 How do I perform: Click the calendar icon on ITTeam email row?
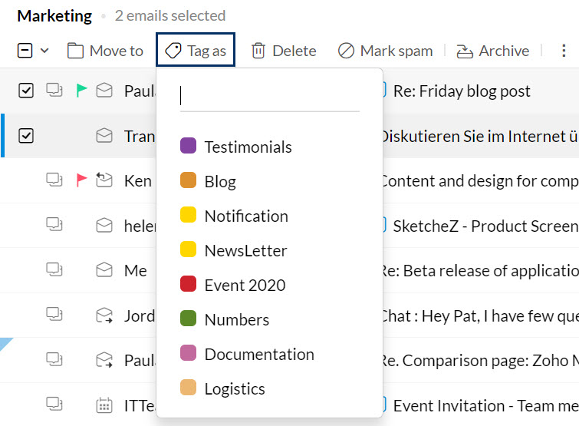(104, 404)
